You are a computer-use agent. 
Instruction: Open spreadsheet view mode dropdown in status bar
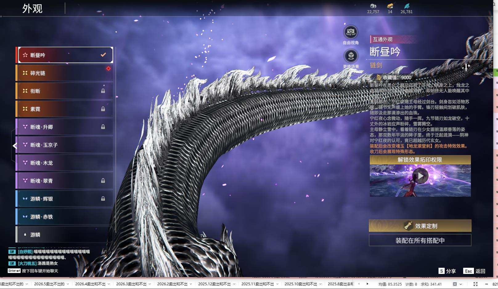click(461, 284)
